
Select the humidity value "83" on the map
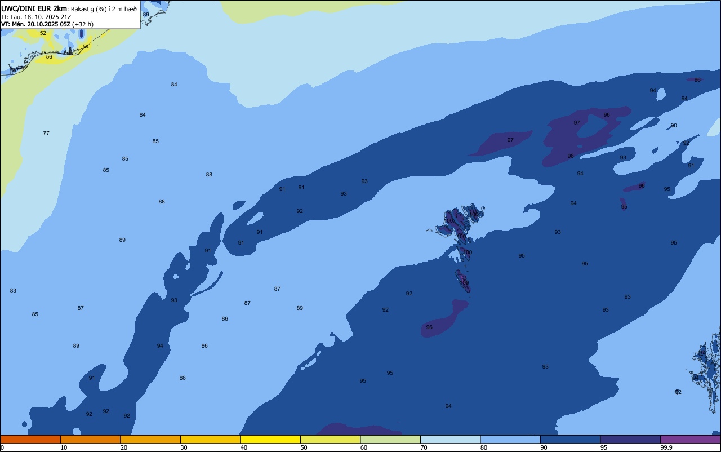click(x=13, y=291)
